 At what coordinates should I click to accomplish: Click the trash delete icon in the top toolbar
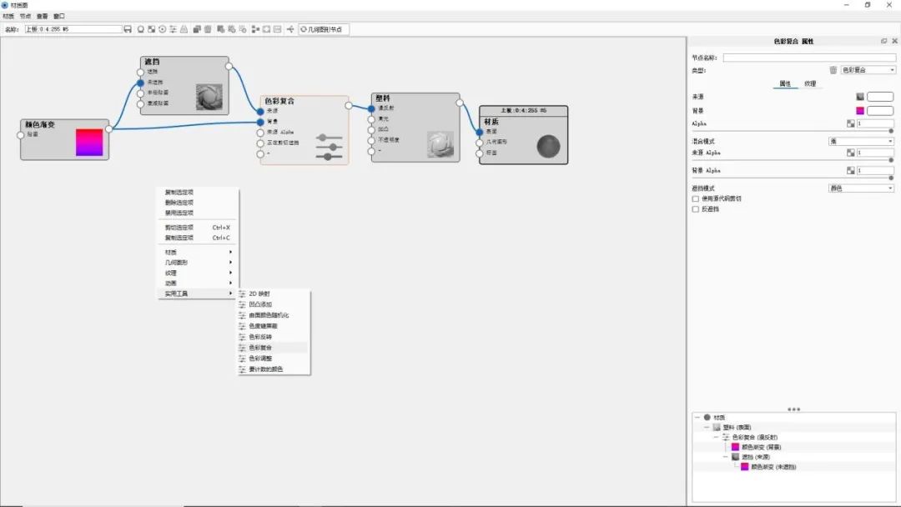click(206, 28)
